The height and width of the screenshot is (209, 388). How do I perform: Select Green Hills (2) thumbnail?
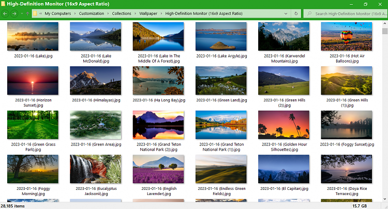click(x=283, y=80)
